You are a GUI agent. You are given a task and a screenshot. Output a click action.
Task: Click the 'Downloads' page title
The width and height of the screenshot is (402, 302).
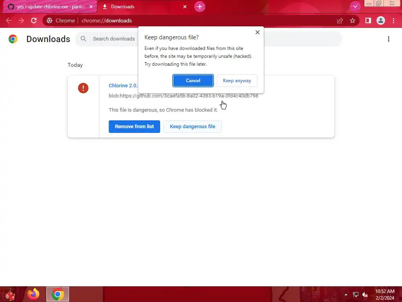pos(48,39)
